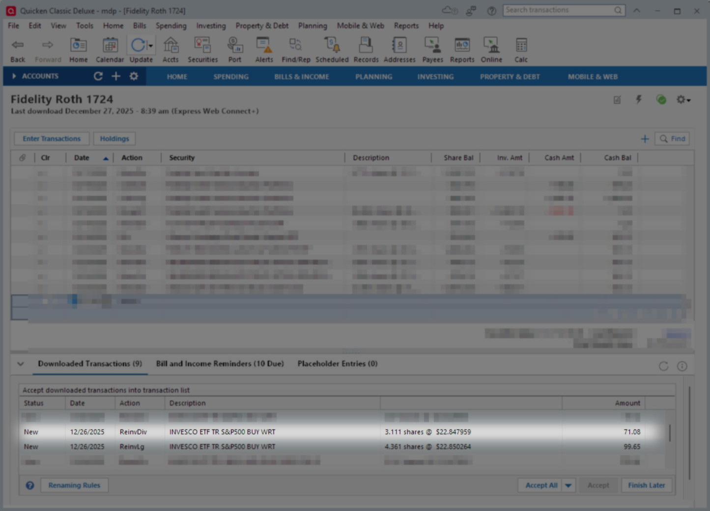Select Bill and Income Reminders tab
710x511 pixels.
click(x=220, y=364)
